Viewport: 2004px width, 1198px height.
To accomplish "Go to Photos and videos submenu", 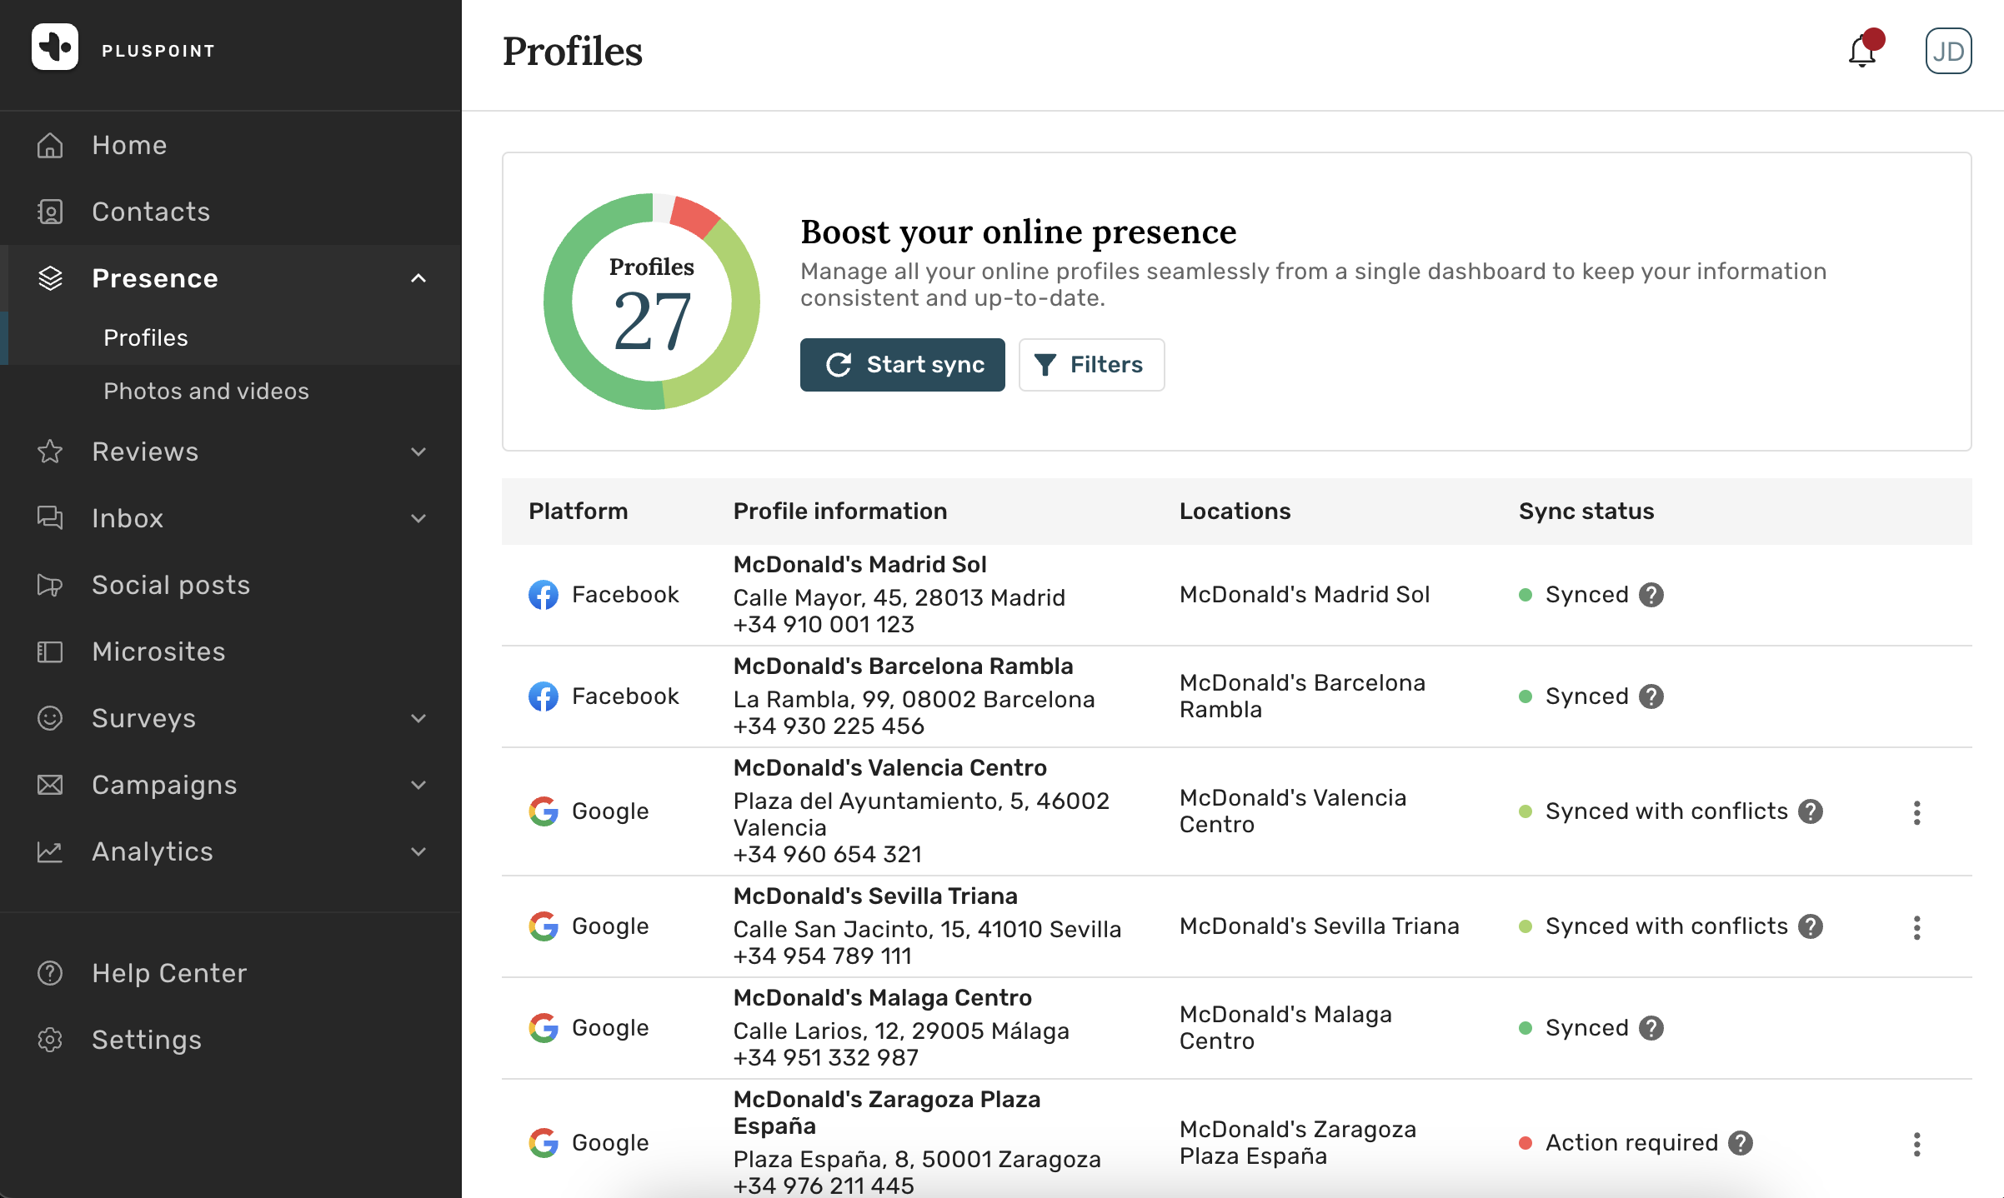I will (206, 391).
